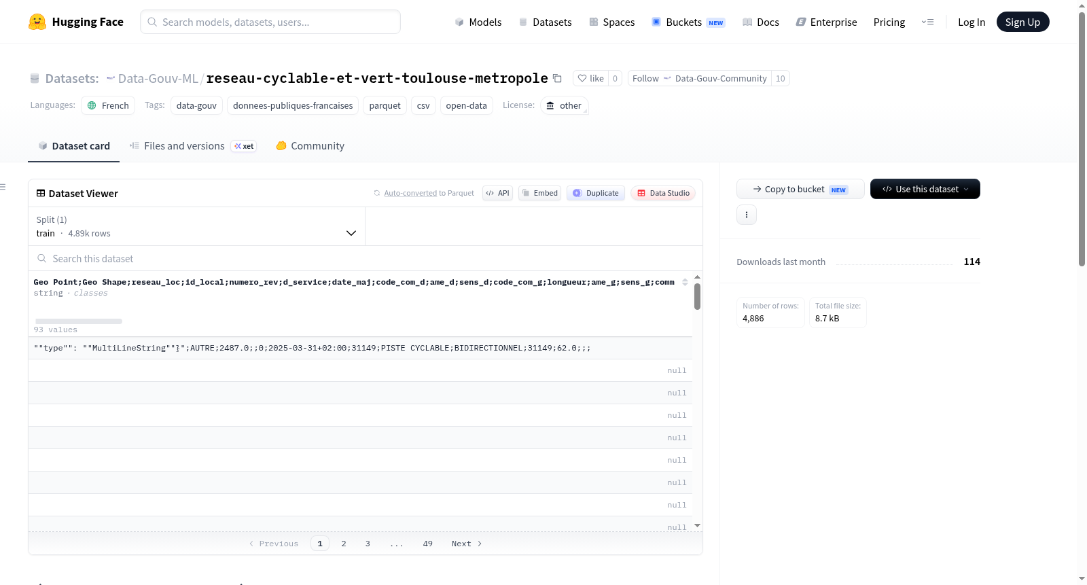Screen dimensions: 1087x585
Task: Click the data-gouv tag
Action: point(196,105)
